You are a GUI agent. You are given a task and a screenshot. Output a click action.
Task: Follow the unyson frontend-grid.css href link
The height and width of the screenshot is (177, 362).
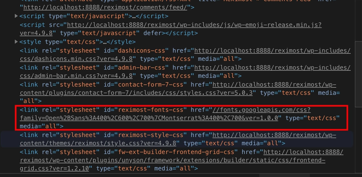[x=181, y=160]
